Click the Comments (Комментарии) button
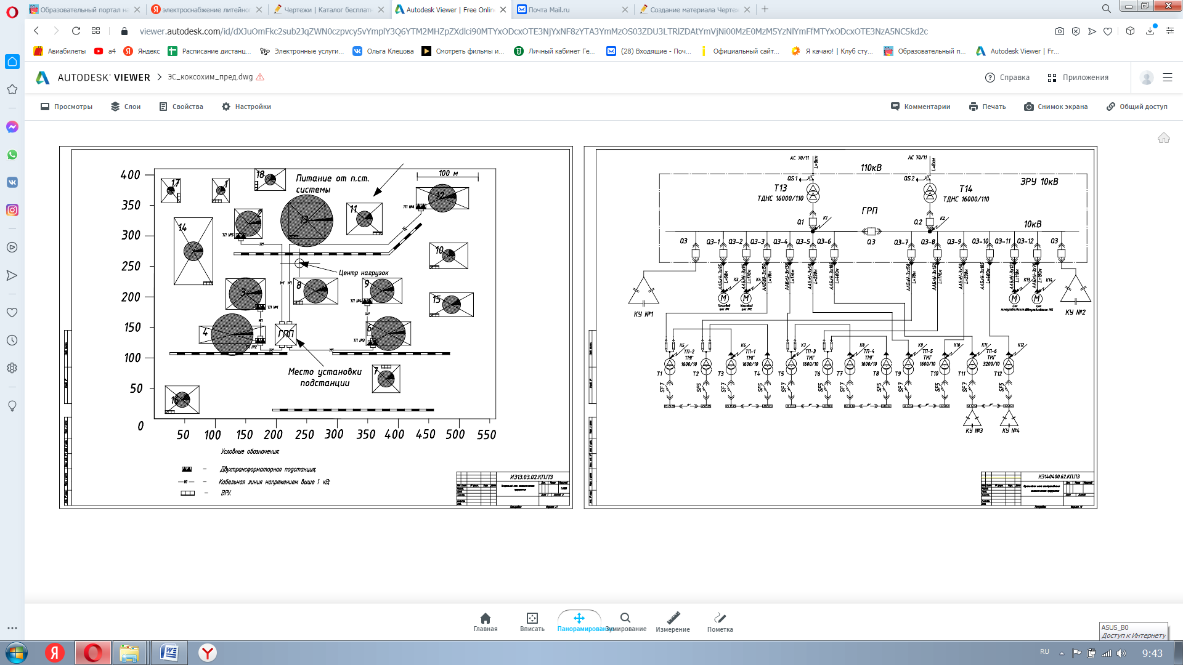Viewport: 1183px width, 665px height. pyautogui.click(x=921, y=107)
